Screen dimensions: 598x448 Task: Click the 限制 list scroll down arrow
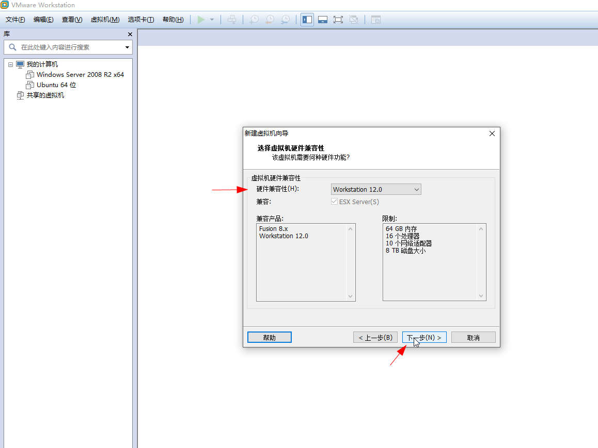click(x=481, y=296)
